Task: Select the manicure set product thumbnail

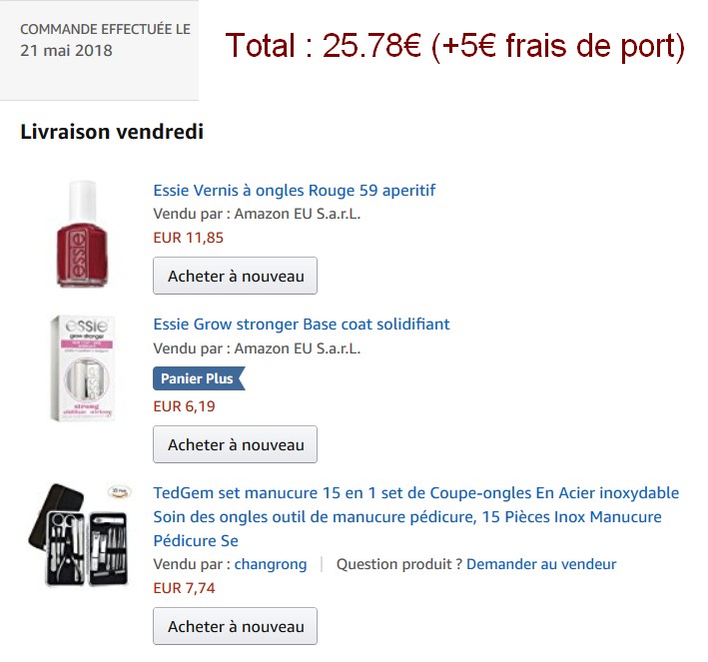Action: (x=80, y=535)
